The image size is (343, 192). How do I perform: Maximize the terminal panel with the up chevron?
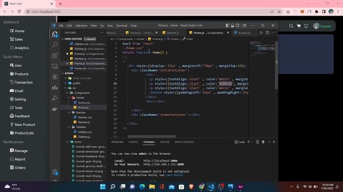[269, 142]
